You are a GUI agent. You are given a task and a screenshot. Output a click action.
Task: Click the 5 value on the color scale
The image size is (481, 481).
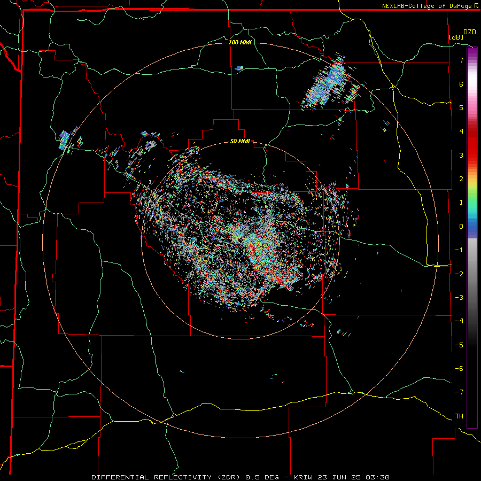[461, 107]
